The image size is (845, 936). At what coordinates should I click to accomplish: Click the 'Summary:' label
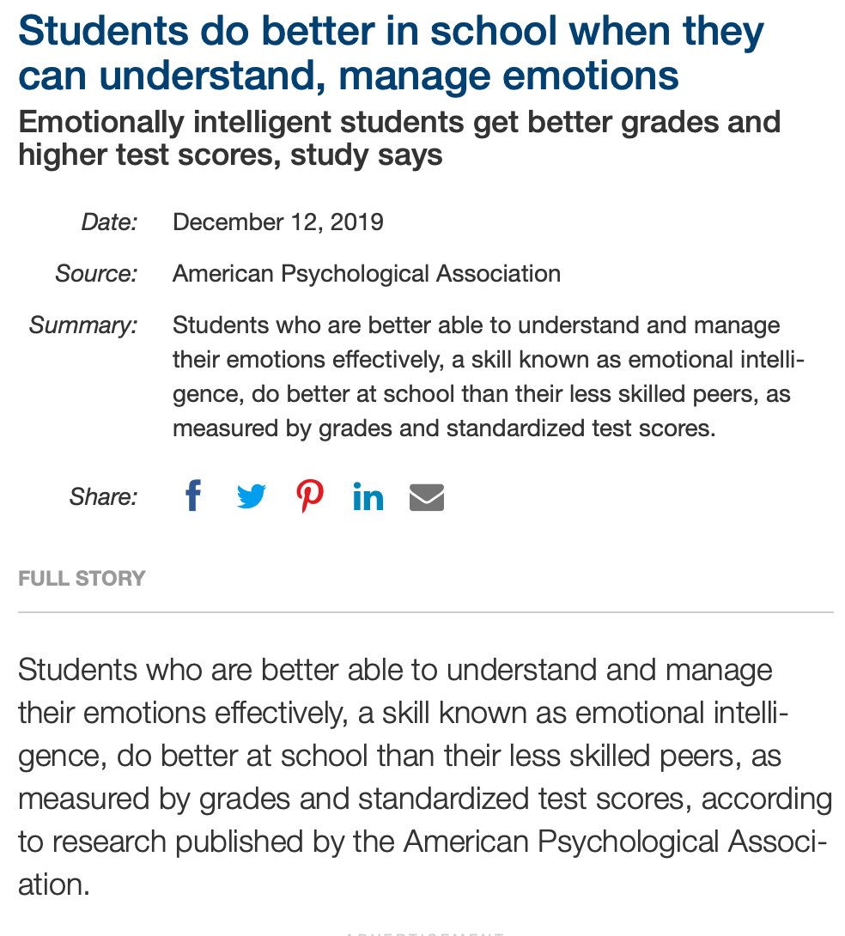coord(83,325)
